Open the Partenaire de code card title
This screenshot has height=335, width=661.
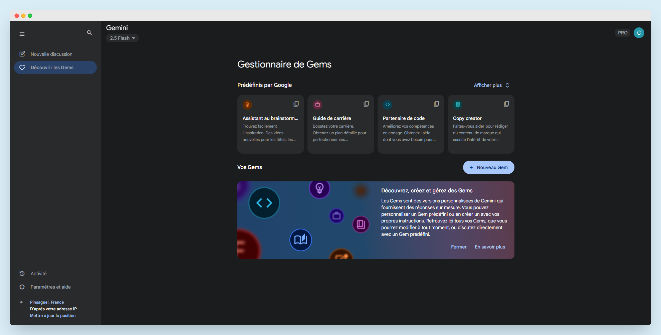404,118
